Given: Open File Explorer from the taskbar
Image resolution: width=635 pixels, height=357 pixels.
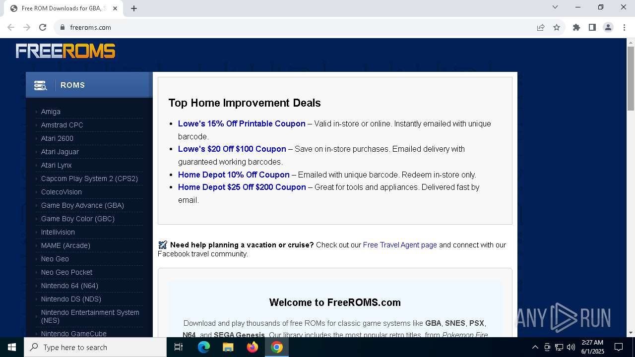Looking at the screenshot, I should [228, 347].
